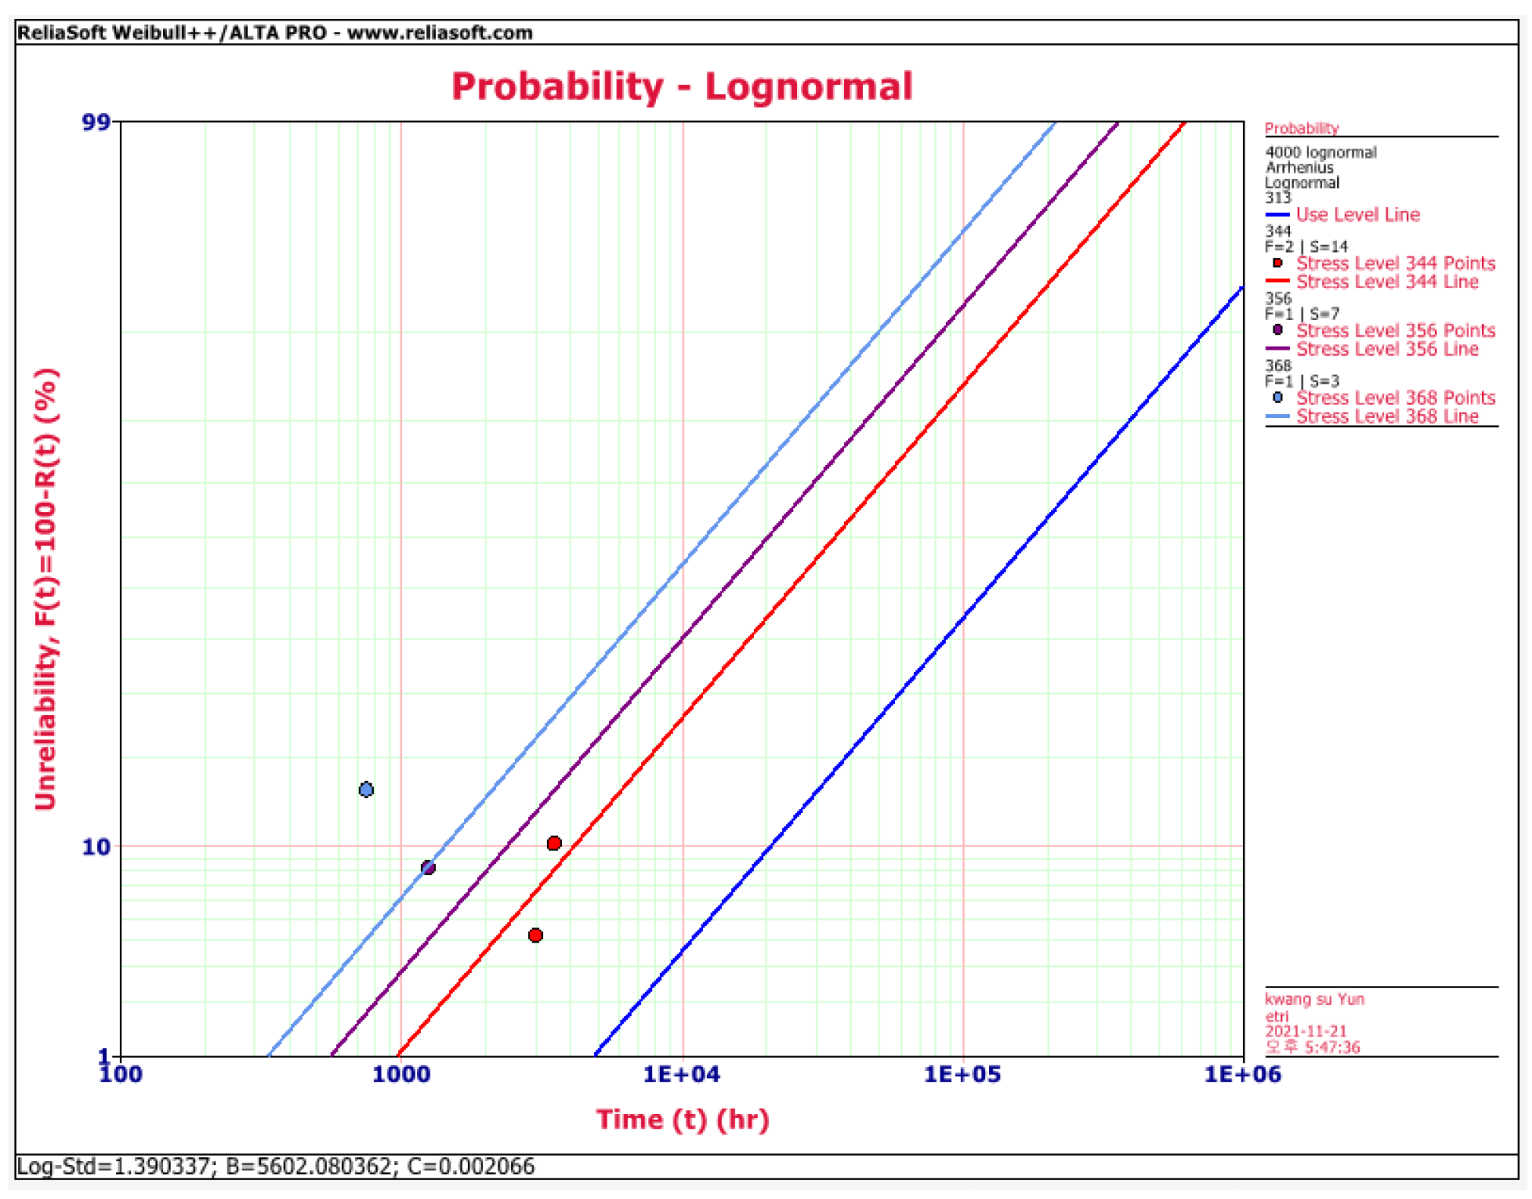Click the Probability heading in the legend
The height and width of the screenshot is (1199, 1532).
point(1301,128)
